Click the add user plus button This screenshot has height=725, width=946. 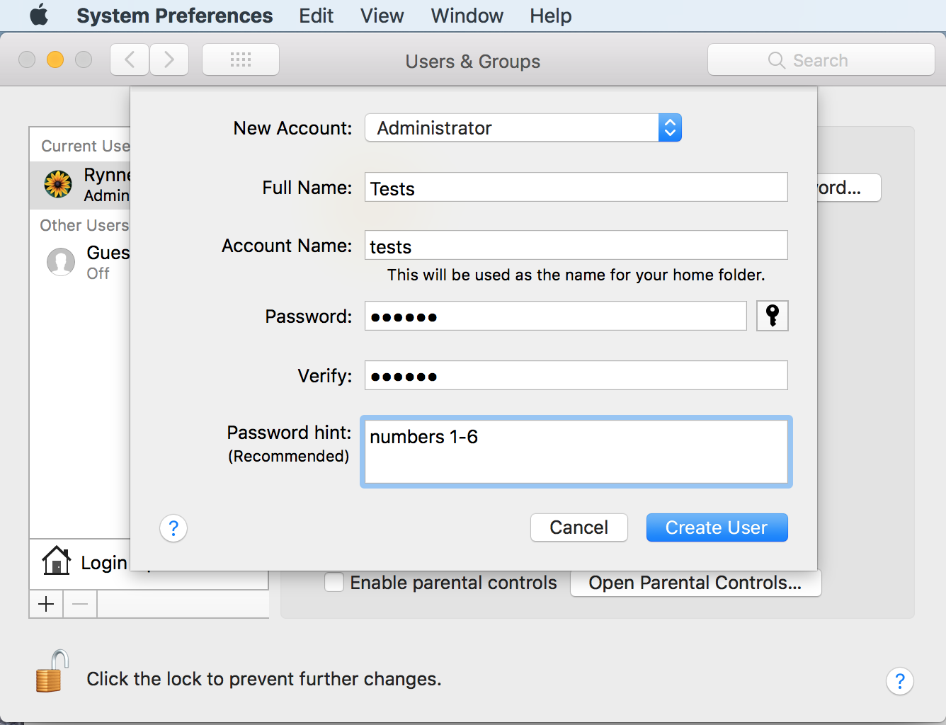click(x=46, y=604)
